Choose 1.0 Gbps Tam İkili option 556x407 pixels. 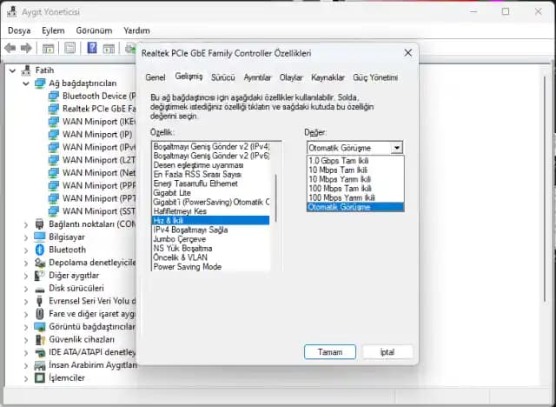[340, 160]
